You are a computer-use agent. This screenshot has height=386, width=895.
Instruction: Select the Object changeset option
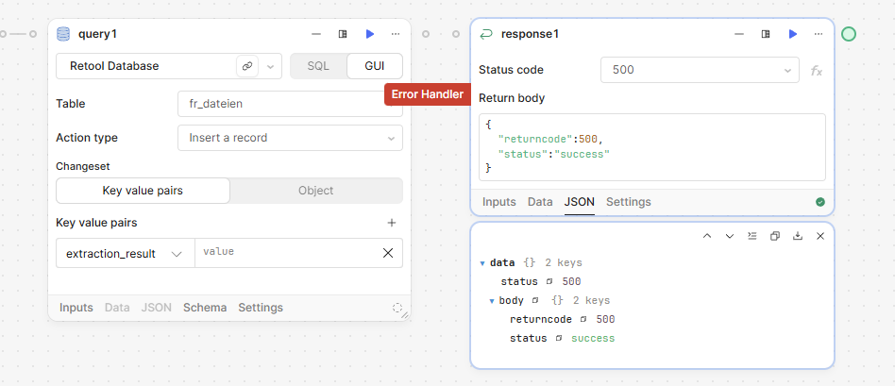point(315,191)
